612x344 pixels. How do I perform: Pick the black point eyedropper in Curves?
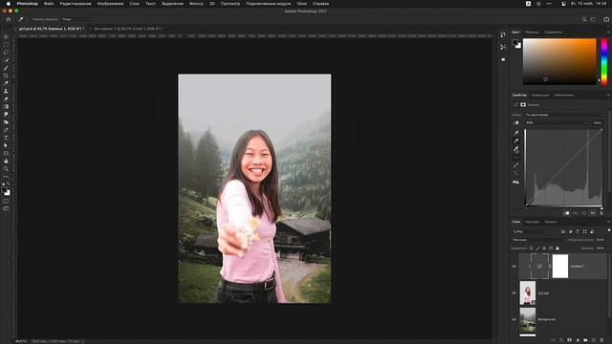click(516, 133)
